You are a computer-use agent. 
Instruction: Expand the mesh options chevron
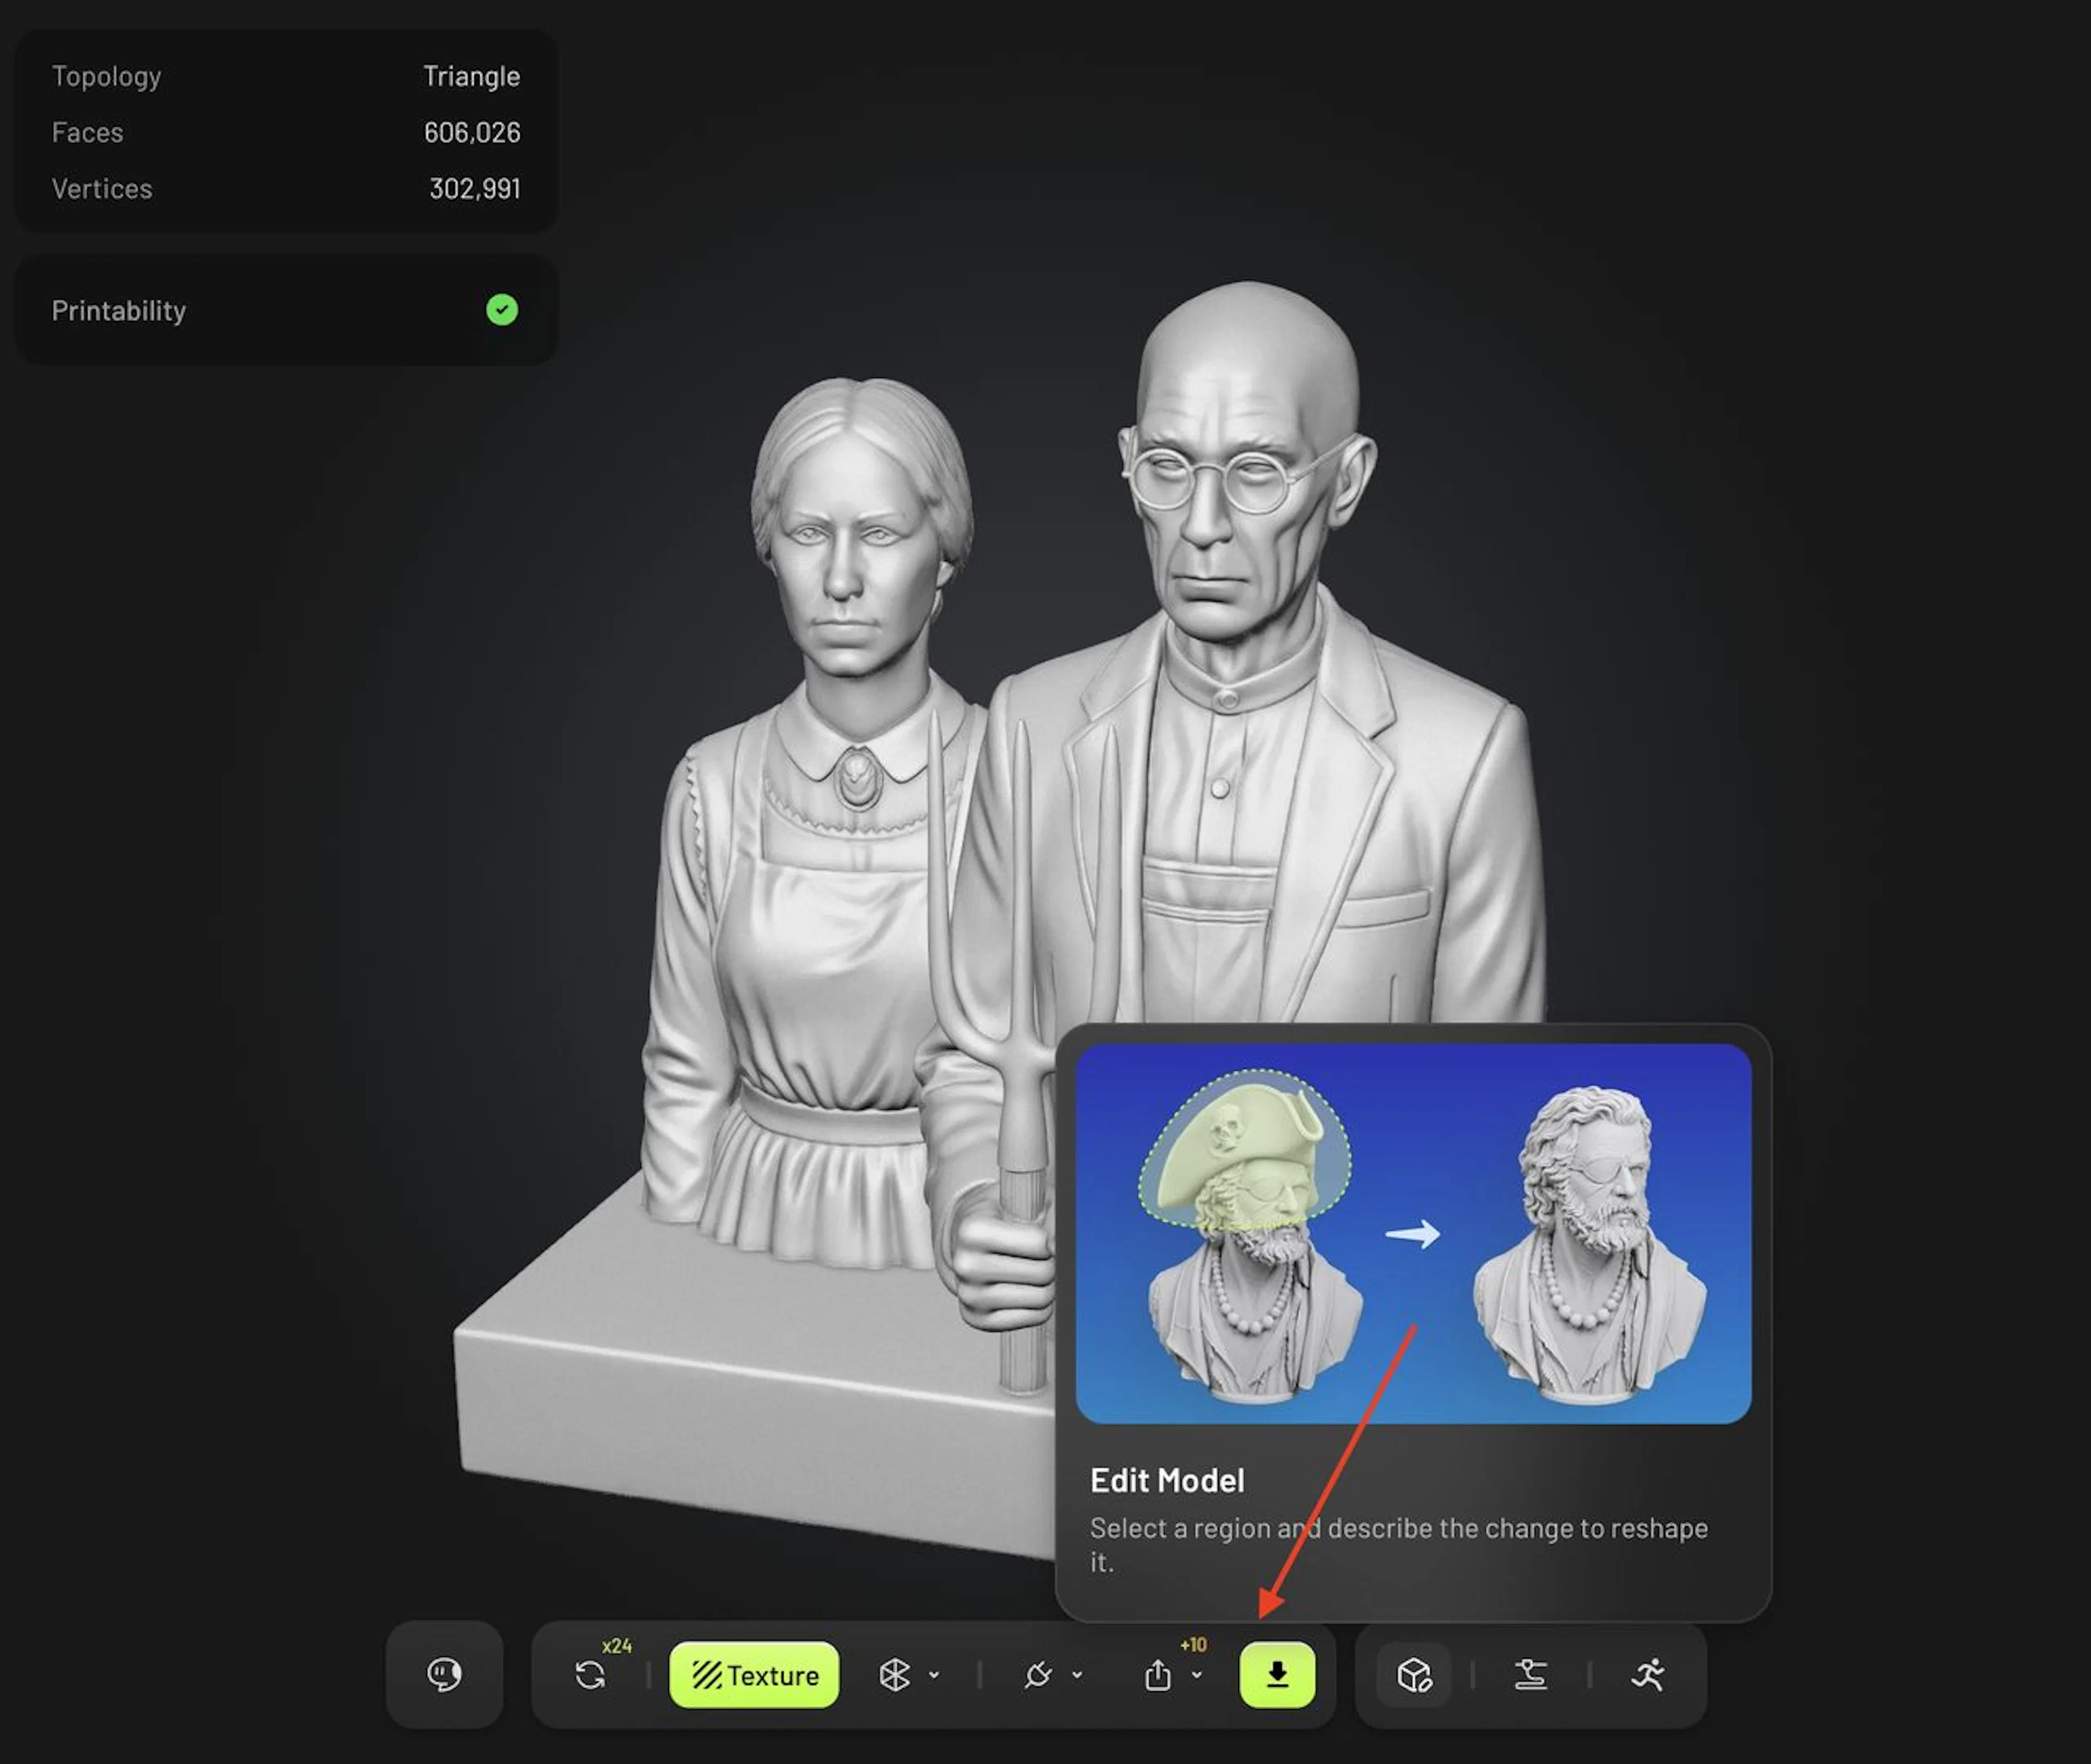(934, 1675)
